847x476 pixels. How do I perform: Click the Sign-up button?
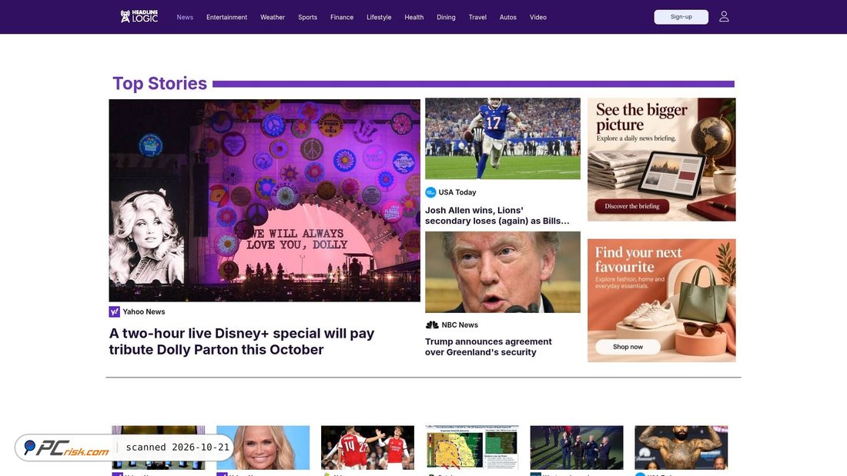pyautogui.click(x=681, y=17)
